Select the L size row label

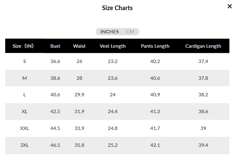click(x=25, y=94)
